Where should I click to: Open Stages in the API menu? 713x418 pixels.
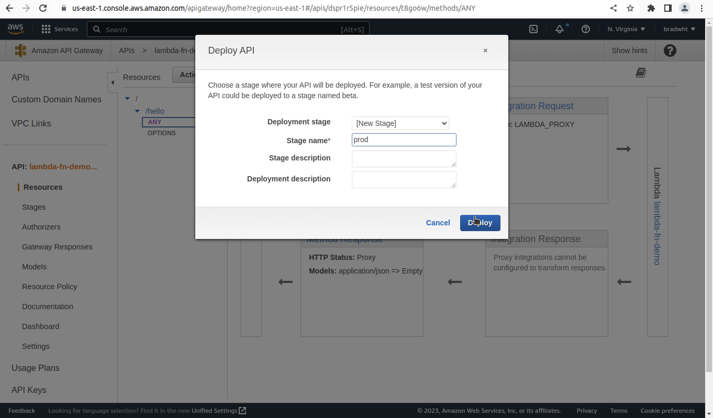tap(34, 207)
